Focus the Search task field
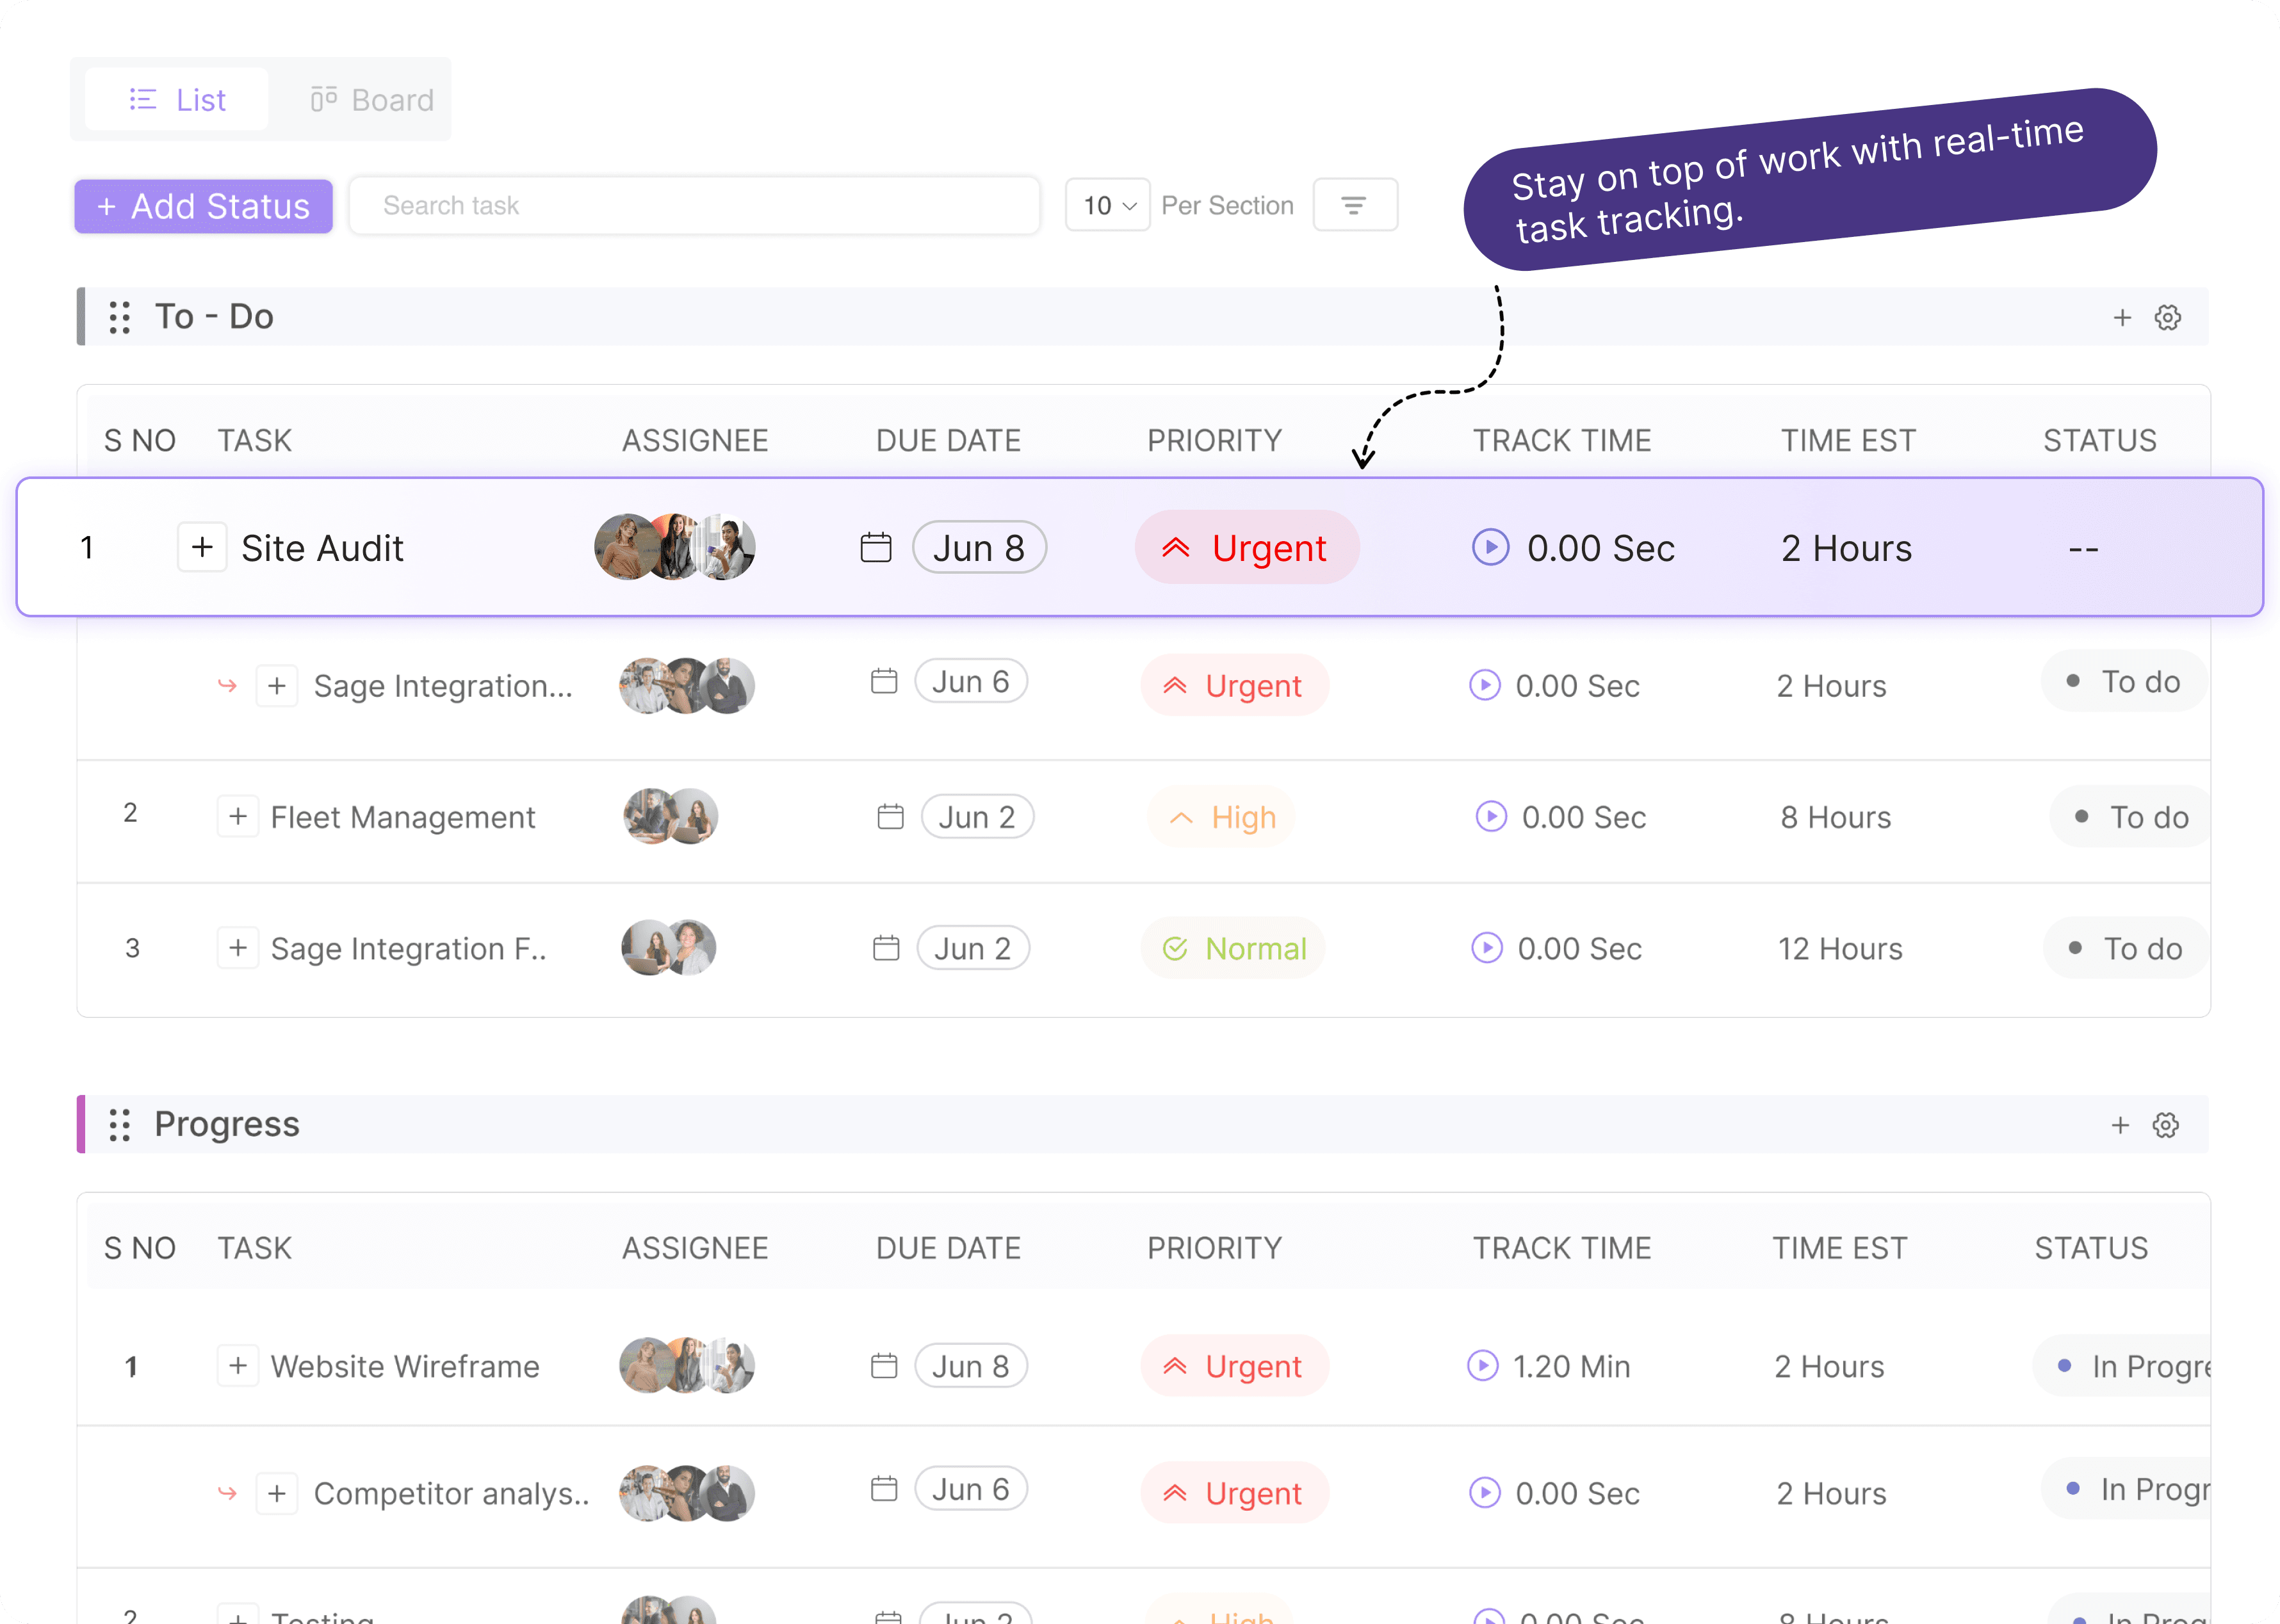2280x1624 pixels. pyautogui.click(x=694, y=206)
